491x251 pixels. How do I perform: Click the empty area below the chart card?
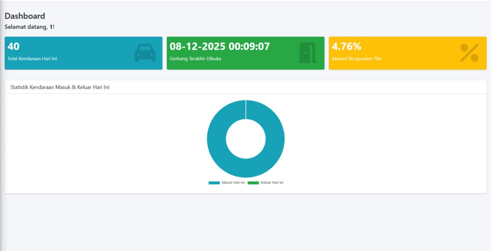tap(245, 221)
